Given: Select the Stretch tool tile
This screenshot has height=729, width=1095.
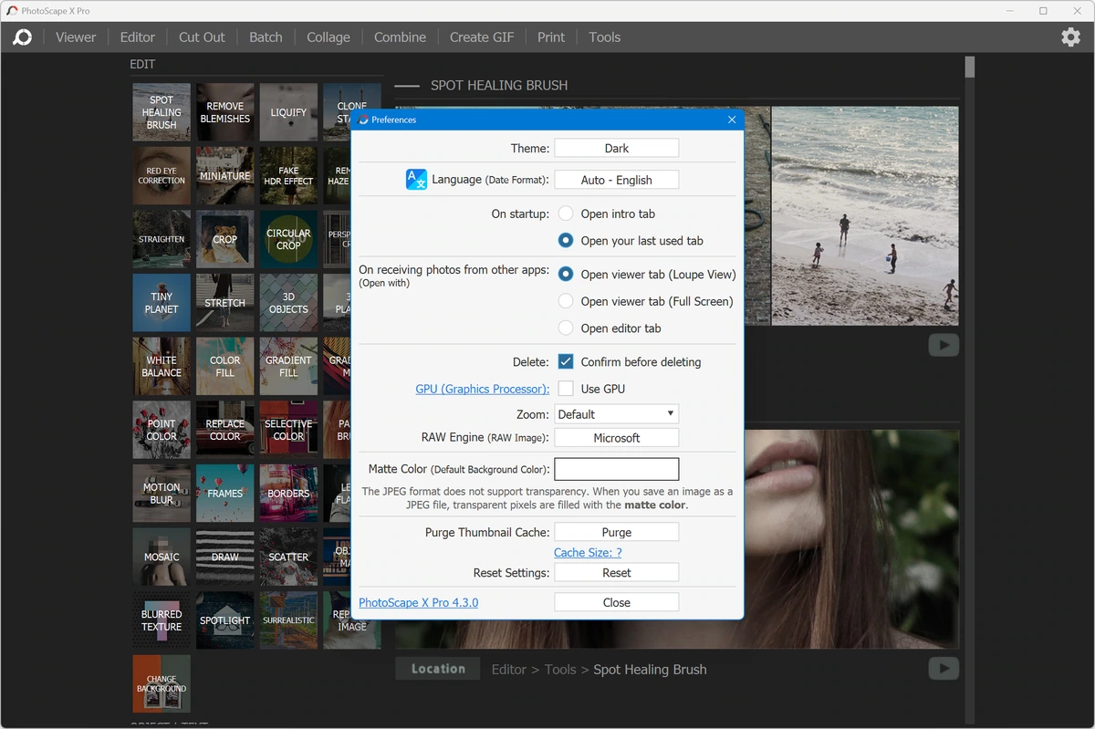Looking at the screenshot, I should tap(224, 303).
